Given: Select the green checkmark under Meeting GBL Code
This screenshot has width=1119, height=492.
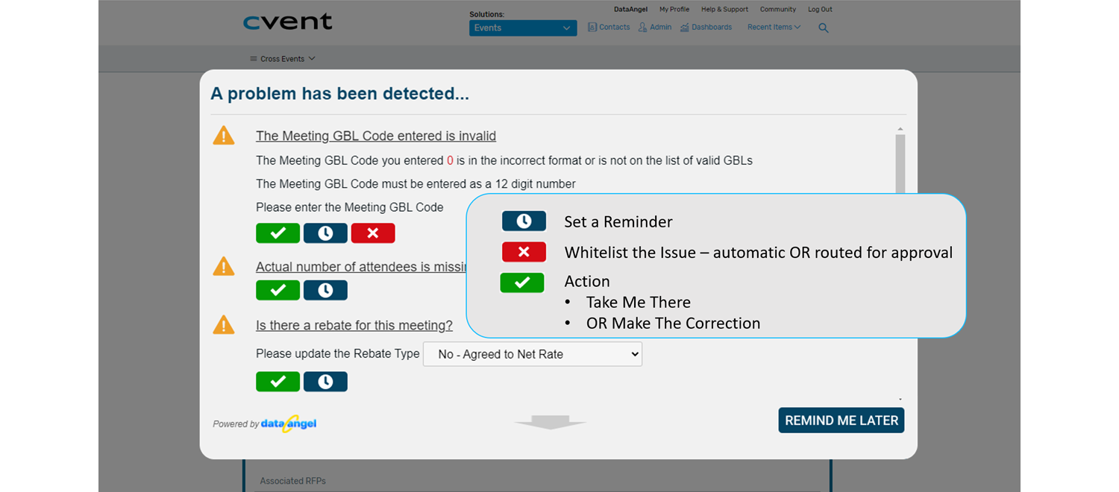Looking at the screenshot, I should (278, 233).
